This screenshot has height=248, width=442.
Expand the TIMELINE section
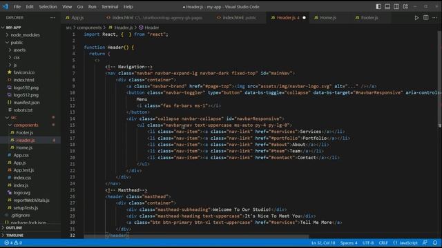[30, 236]
